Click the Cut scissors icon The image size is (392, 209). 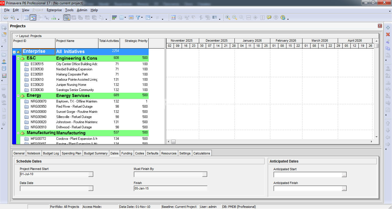pyautogui.click(x=388, y=42)
